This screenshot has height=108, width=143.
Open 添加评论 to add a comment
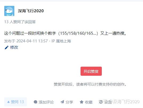pyautogui.click(x=46, y=102)
